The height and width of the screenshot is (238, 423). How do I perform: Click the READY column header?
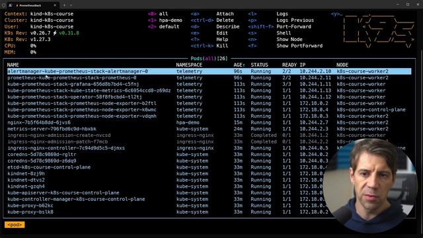pos(289,65)
